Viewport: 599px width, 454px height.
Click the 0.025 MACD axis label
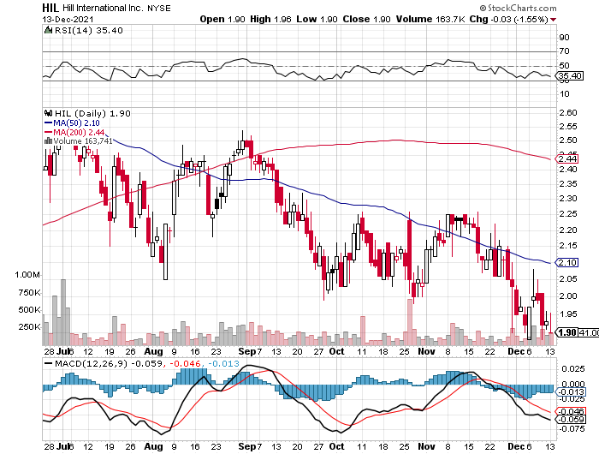[x=573, y=368]
